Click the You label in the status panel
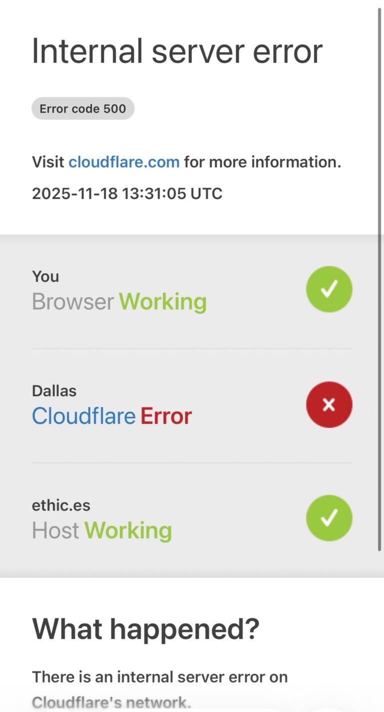 pos(45,276)
